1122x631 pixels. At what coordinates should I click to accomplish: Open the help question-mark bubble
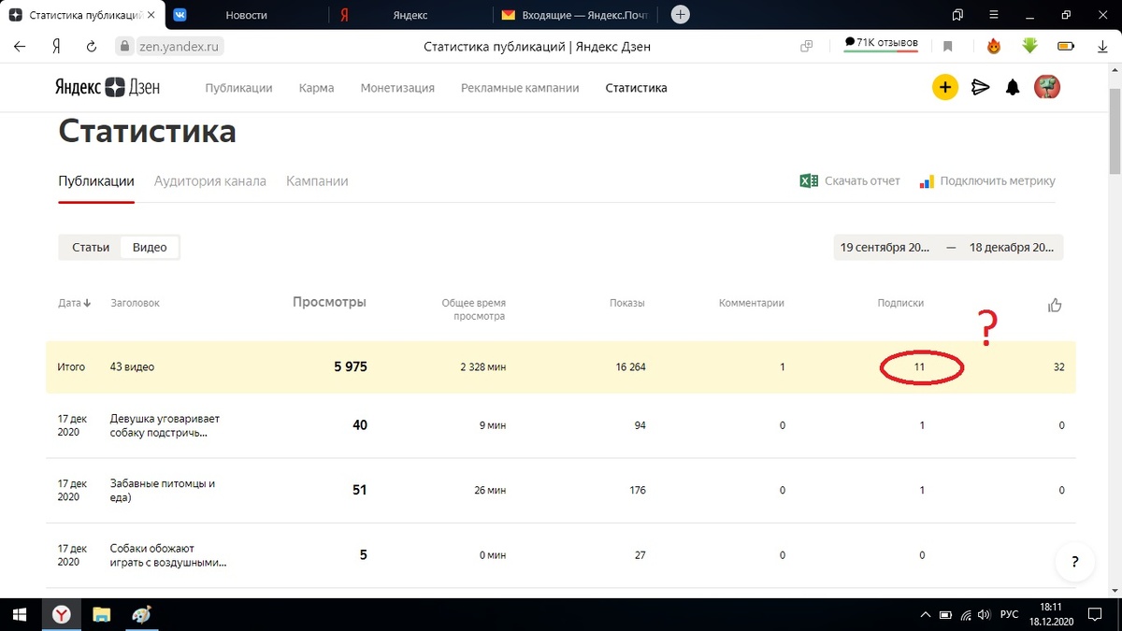pos(1074,562)
